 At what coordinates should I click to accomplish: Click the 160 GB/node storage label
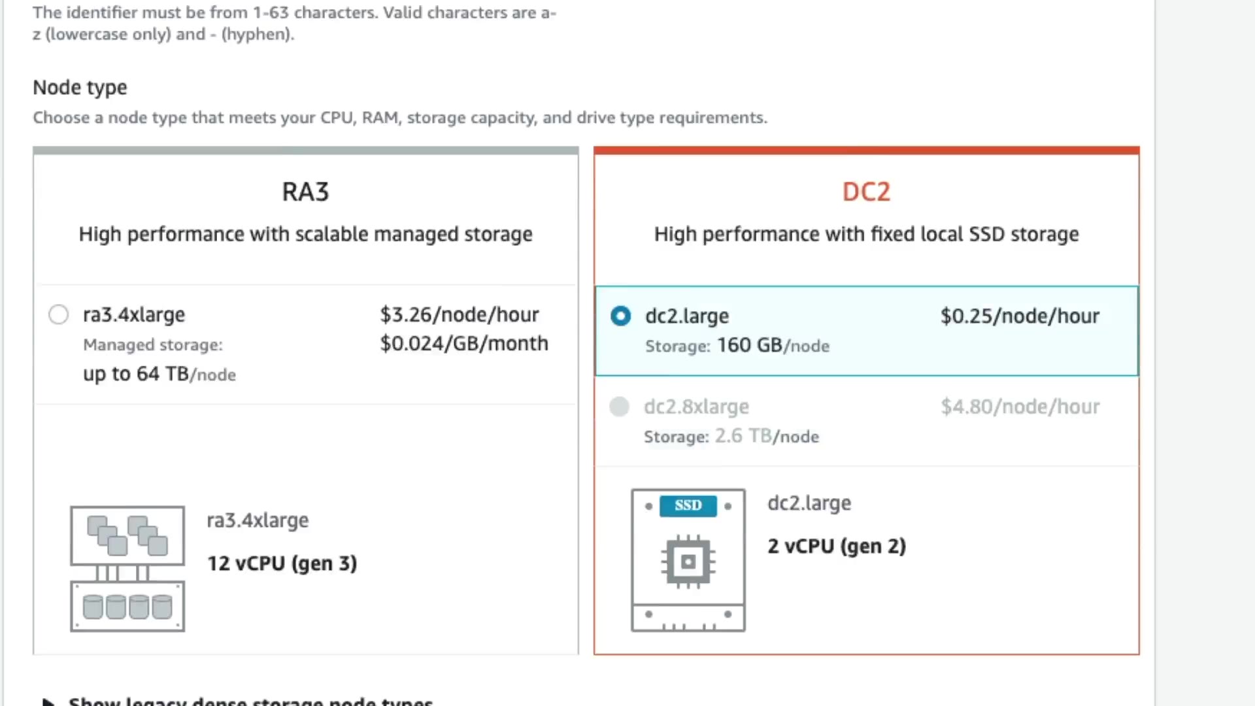(x=773, y=345)
